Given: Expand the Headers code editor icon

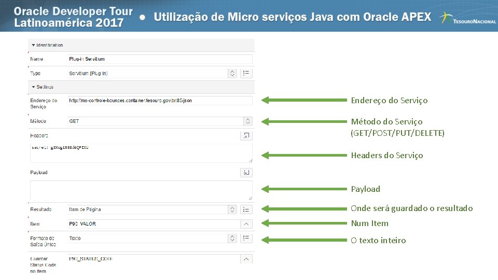Looking at the screenshot, I should pyautogui.click(x=246, y=135).
